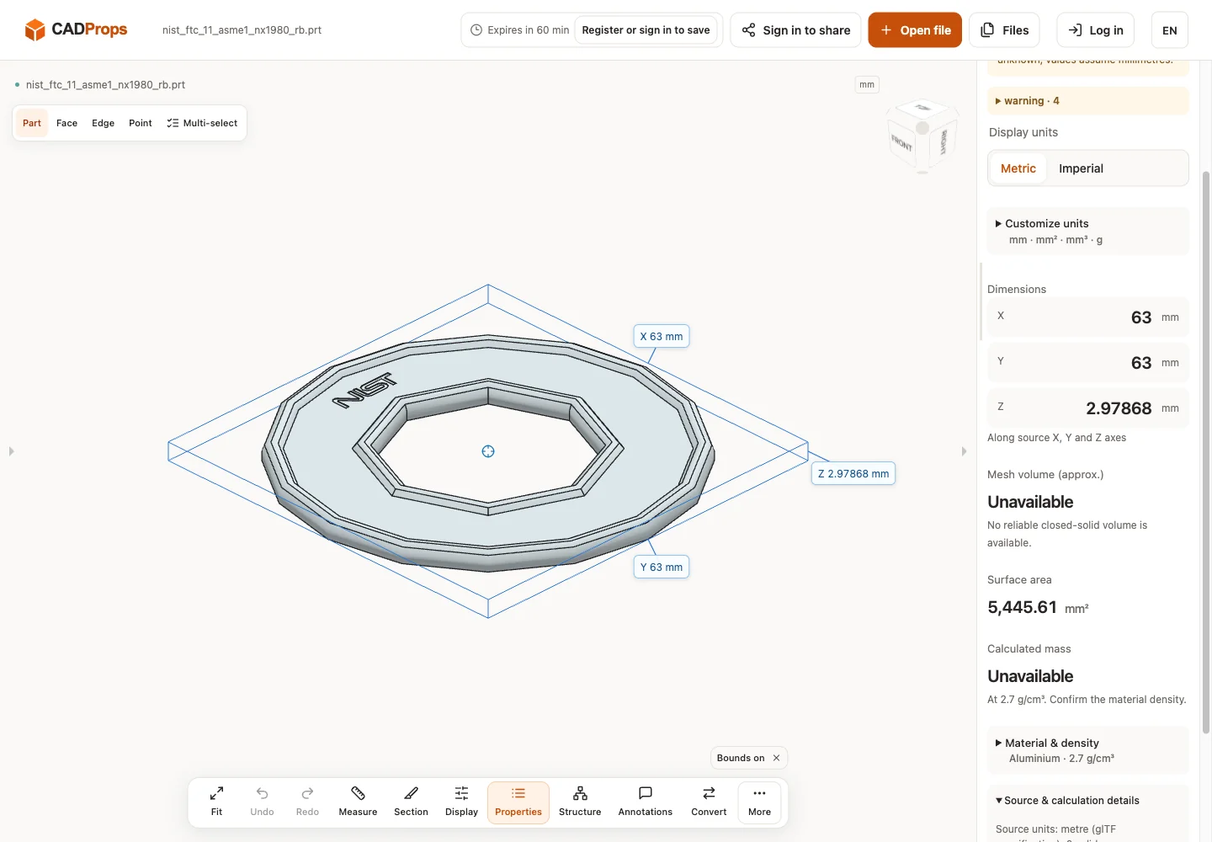Open the Annotations tool
The height and width of the screenshot is (842, 1212).
[646, 802]
